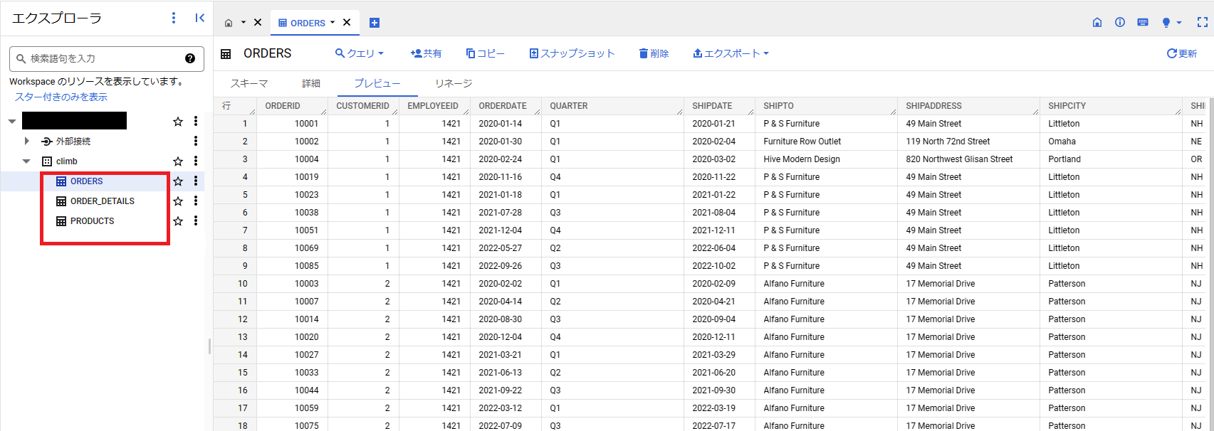Click the 削除 delete button

click(x=654, y=53)
